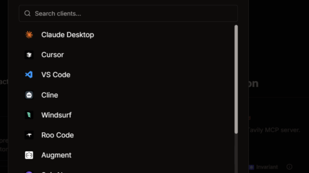309x173 pixels.
Task: Click the Cursor cube icon
Action: point(29,55)
